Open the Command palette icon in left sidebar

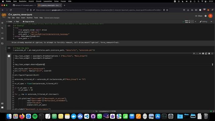click(2, 104)
